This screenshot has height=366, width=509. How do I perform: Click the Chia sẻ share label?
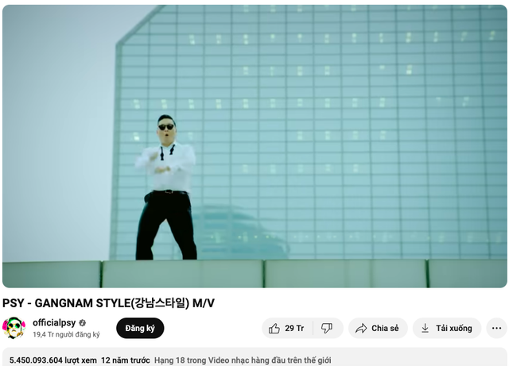coord(385,329)
